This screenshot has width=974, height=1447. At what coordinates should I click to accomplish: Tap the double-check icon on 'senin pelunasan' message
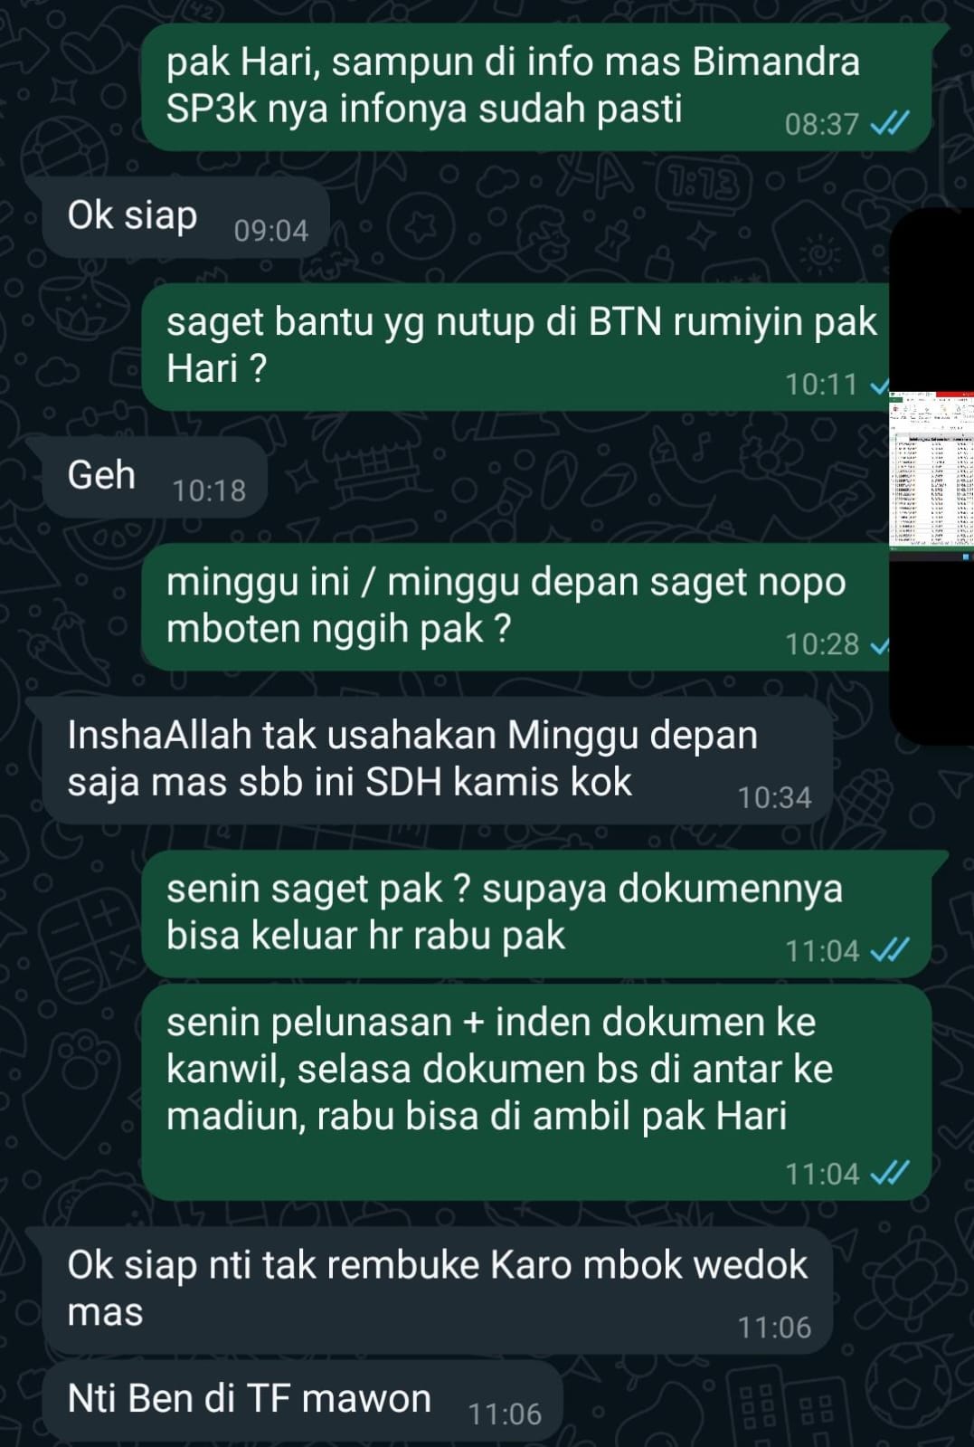point(889,1174)
